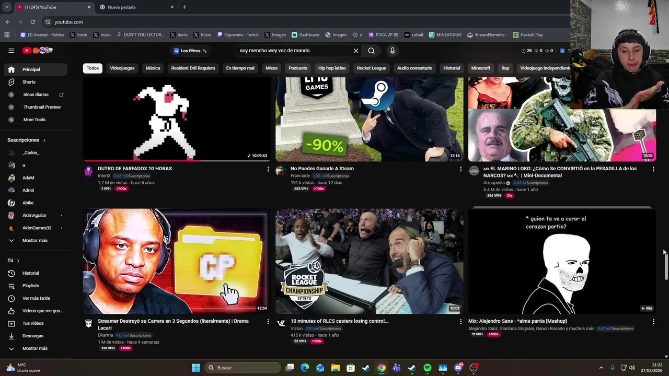This screenshot has width=669, height=376.
Task: Click the YouTube logo
Action: coord(38,51)
